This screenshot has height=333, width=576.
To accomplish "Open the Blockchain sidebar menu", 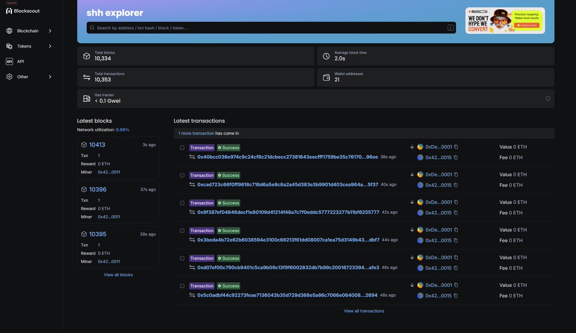I will [x=29, y=31].
